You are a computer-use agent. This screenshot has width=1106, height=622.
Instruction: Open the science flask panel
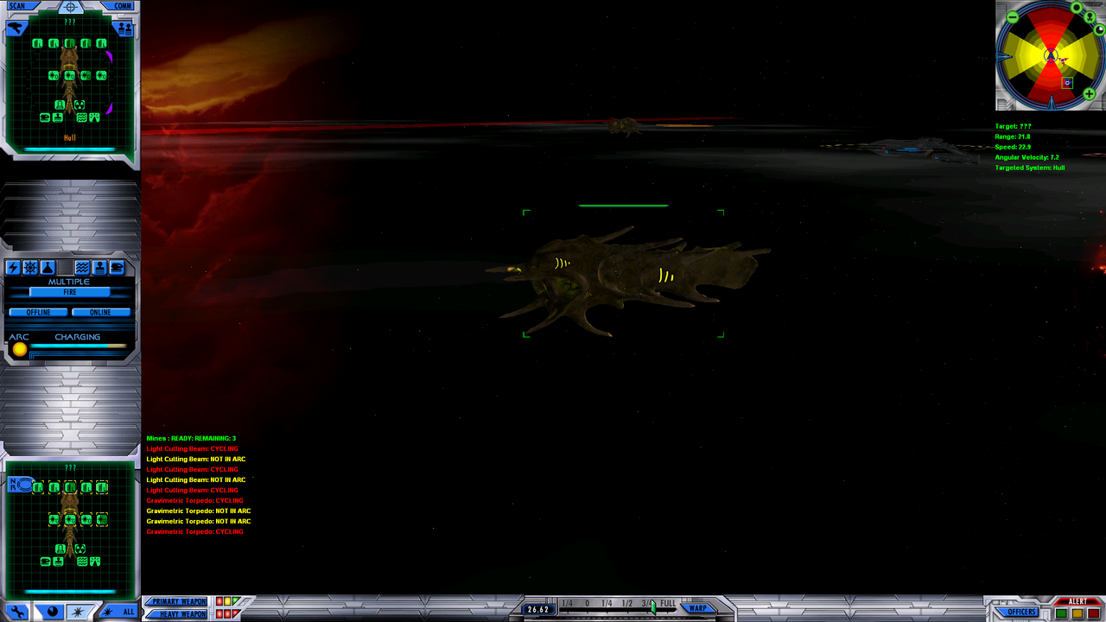click(x=48, y=268)
